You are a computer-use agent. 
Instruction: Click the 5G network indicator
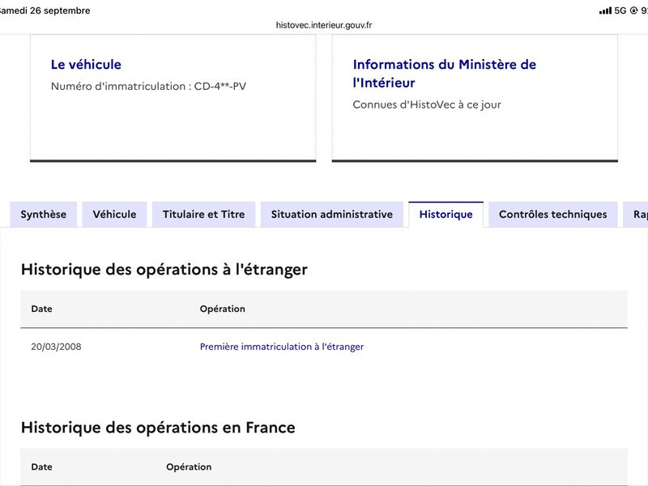click(x=620, y=11)
